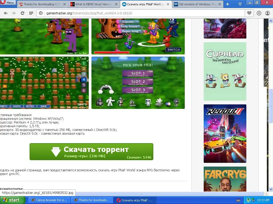This screenshot has height=204, width=273.
Task: Minimize the Opera browser window
Action: click(250, 2)
